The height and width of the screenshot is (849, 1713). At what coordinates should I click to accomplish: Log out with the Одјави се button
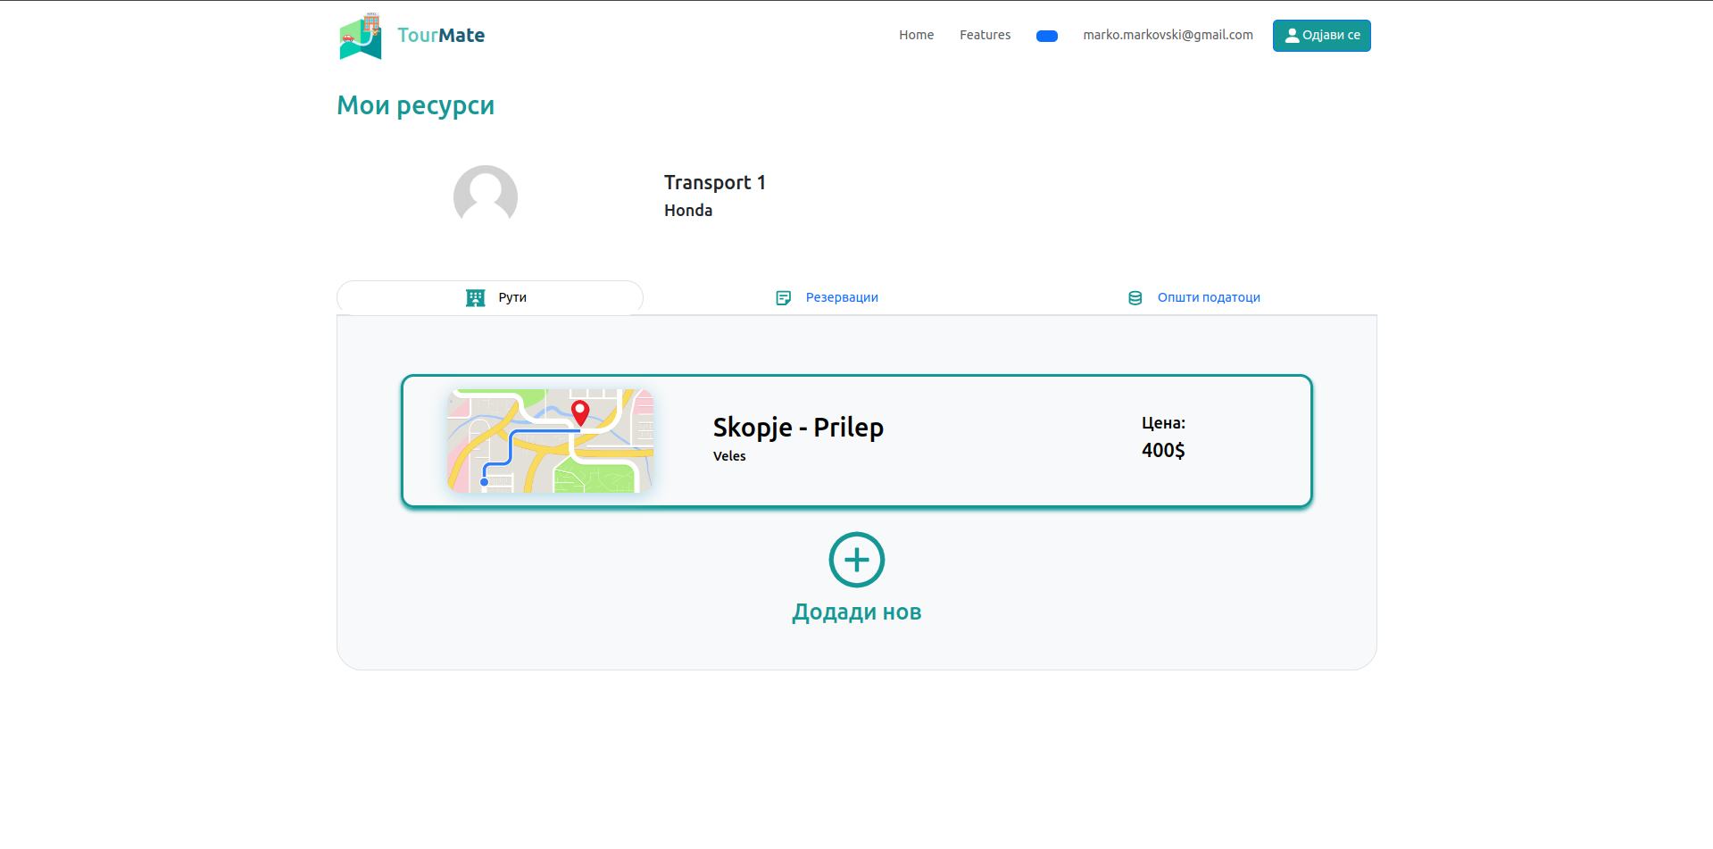pos(1321,36)
